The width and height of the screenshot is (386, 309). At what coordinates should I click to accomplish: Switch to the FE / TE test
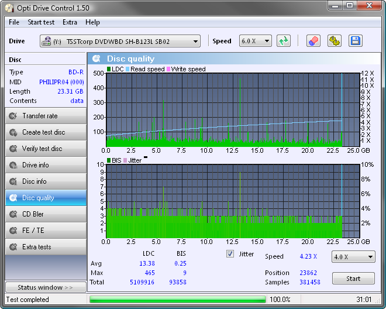[x=46, y=231]
